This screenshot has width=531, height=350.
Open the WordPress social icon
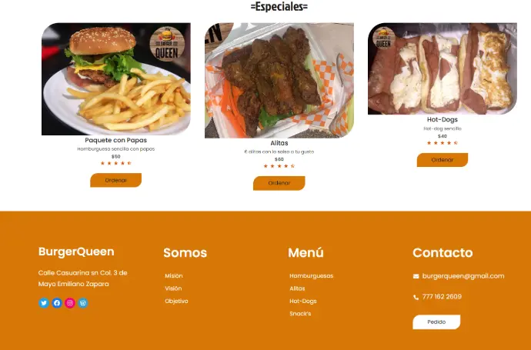click(83, 303)
